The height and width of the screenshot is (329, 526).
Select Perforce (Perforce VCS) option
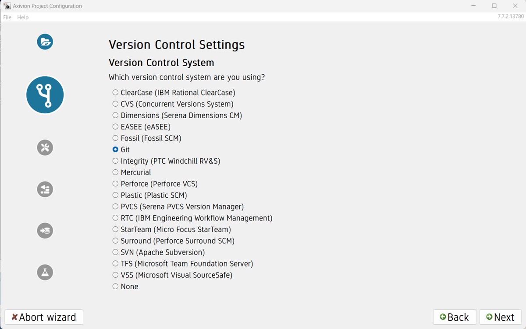pos(115,184)
